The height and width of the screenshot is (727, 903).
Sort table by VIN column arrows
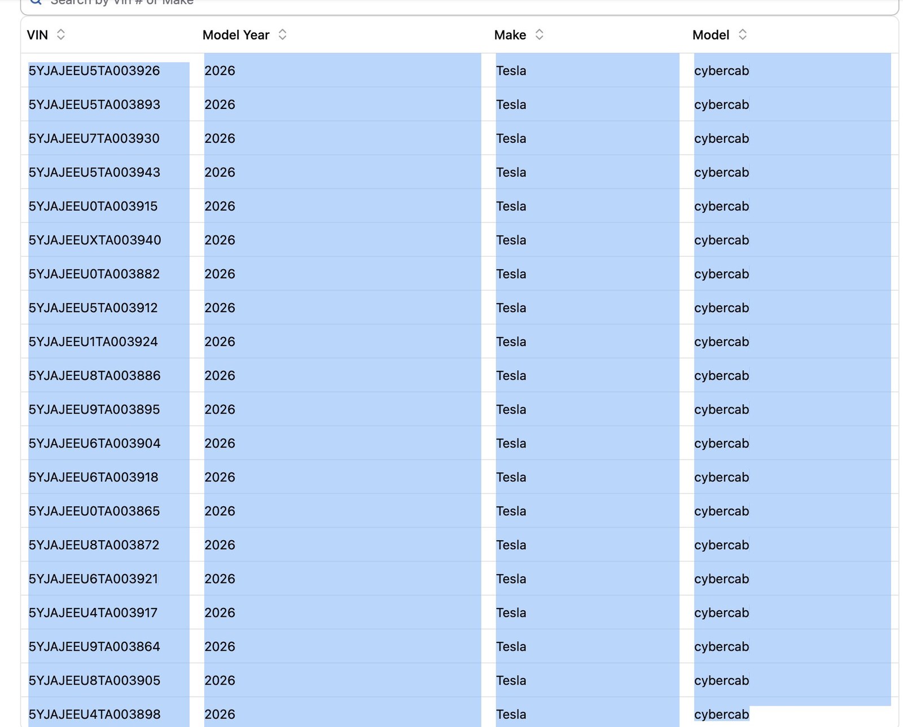[61, 35]
